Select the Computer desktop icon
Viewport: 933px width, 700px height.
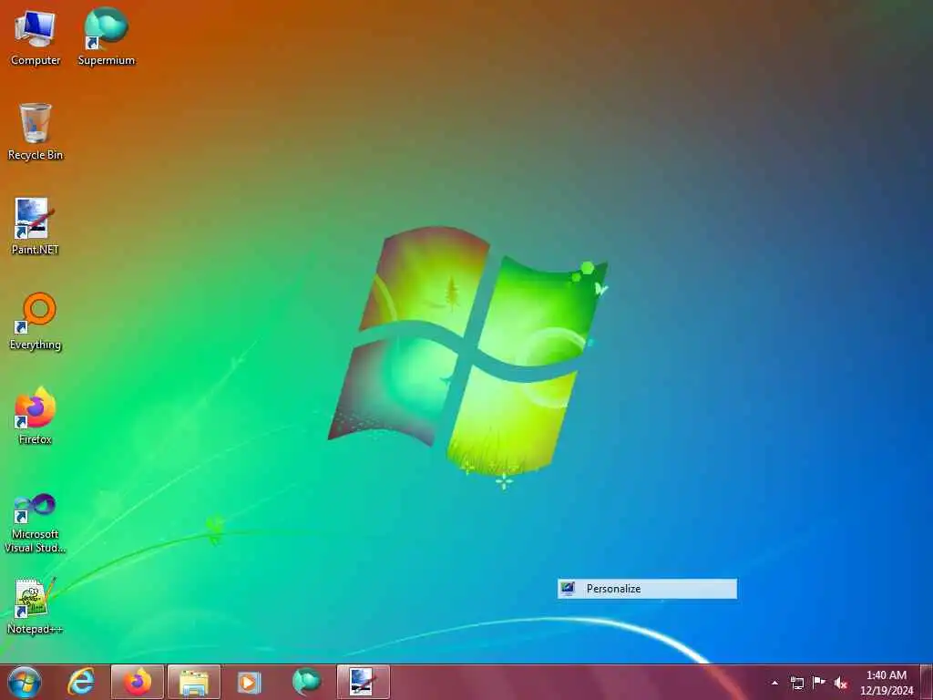click(x=36, y=36)
